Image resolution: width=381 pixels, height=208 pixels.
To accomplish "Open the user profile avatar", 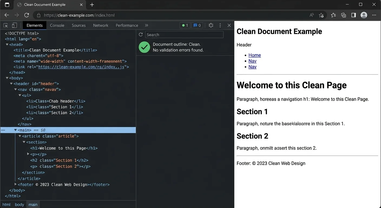I will pos(364,15).
